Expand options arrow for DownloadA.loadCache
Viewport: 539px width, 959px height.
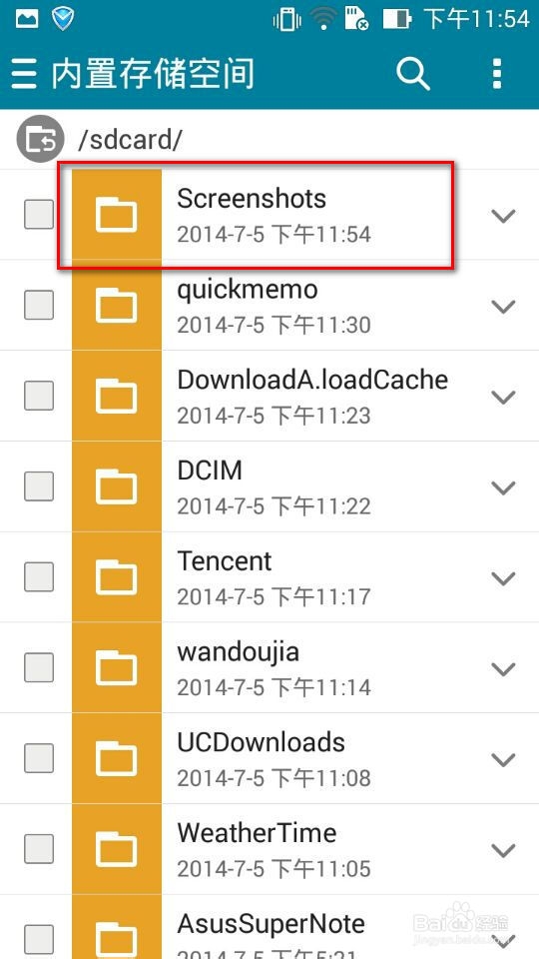[503, 397]
